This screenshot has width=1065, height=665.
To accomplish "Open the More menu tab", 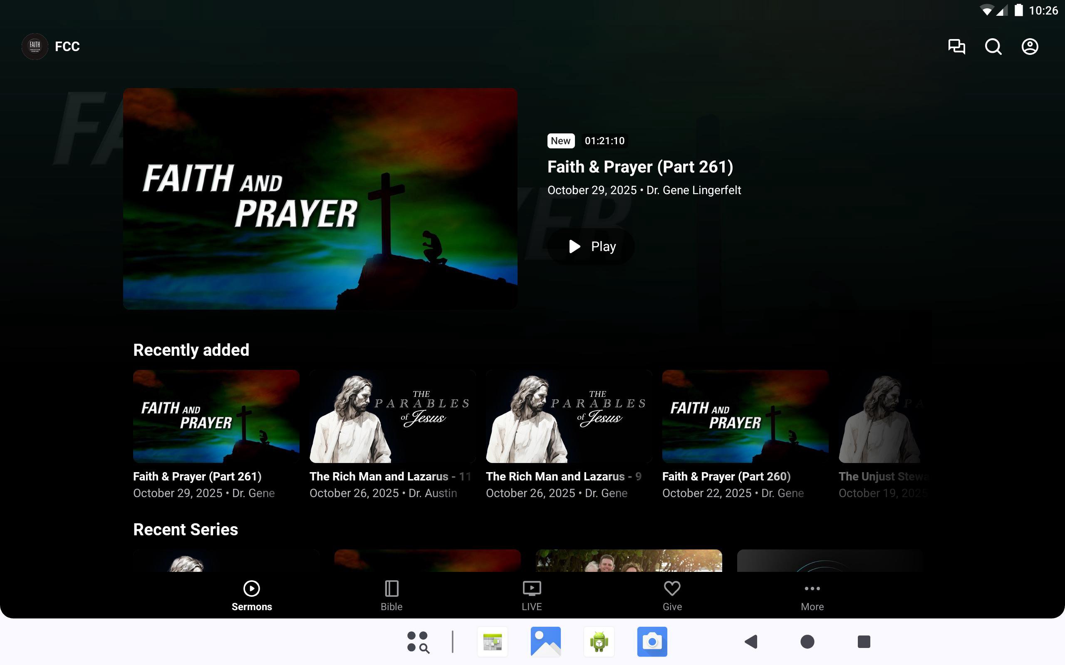I will (812, 596).
